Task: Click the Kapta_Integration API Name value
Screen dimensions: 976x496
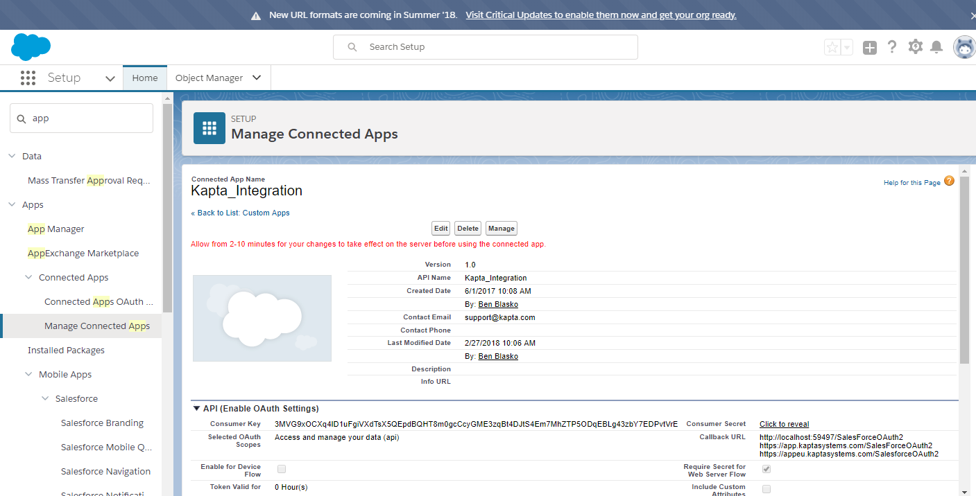Action: tap(495, 278)
